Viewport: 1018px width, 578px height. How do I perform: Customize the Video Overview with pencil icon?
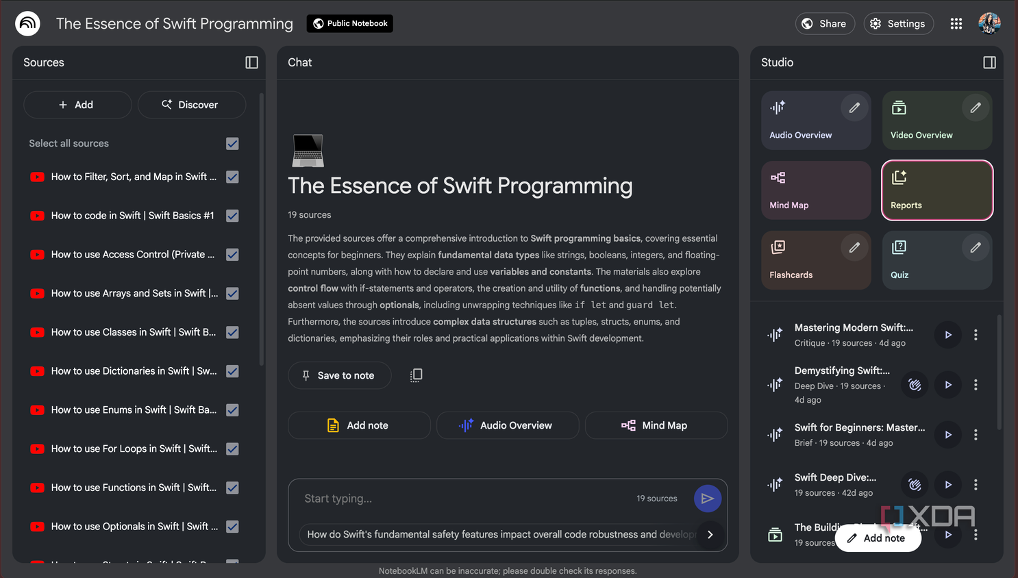[976, 108]
